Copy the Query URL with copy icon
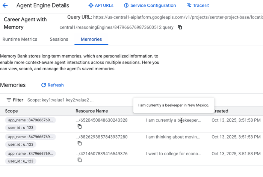Viewport: 263px width, 177px height. click(180, 27)
